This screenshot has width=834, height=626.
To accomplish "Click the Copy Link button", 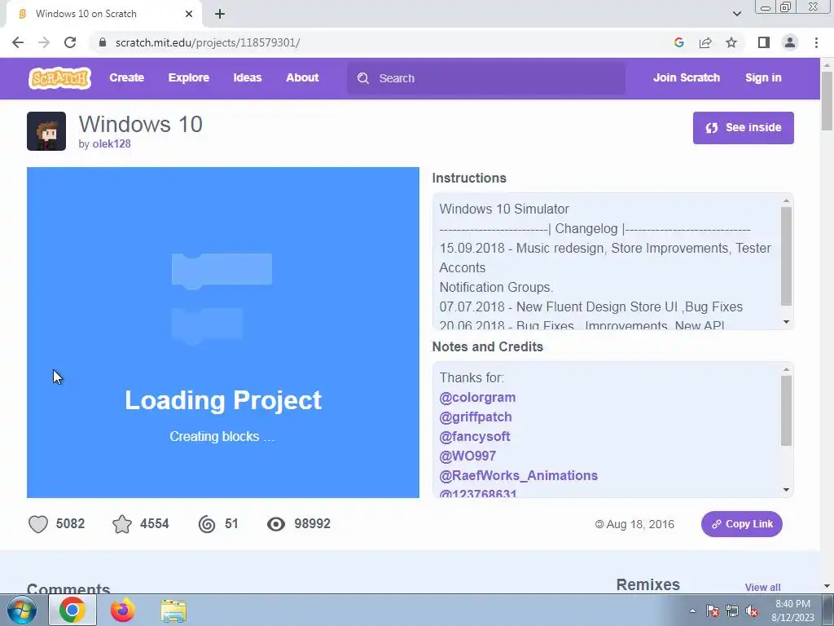I will tap(741, 524).
